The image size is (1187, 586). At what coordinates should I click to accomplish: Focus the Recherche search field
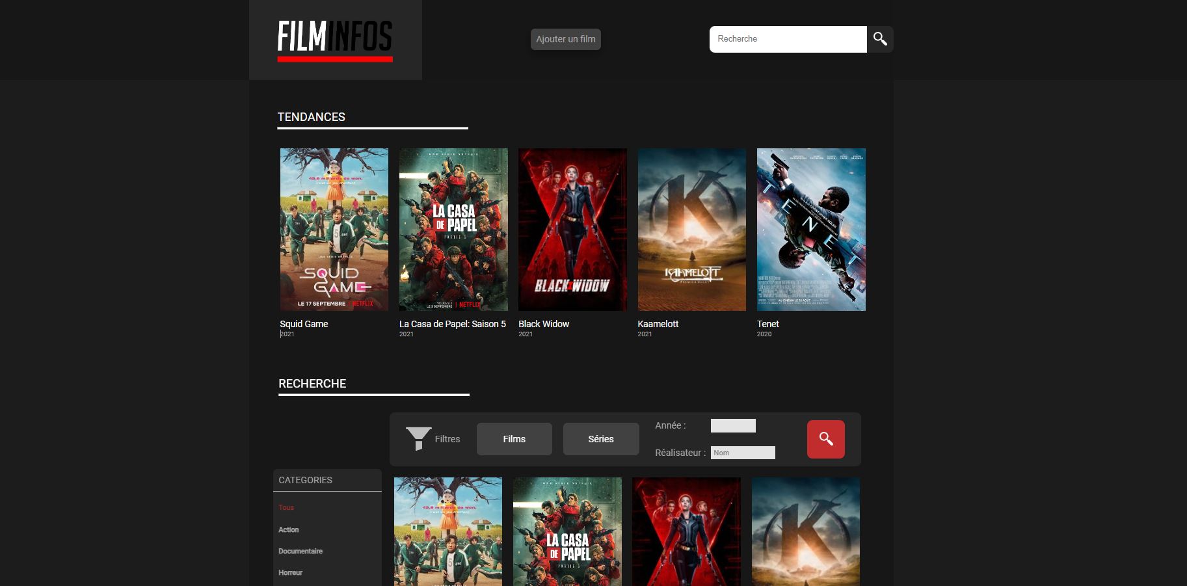click(x=788, y=39)
